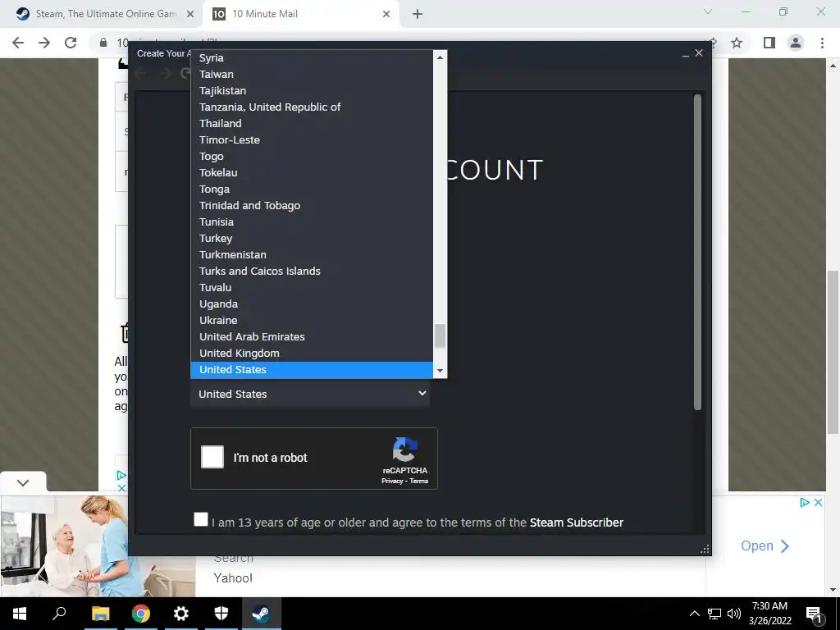
Task: Close the Steam browser tab
Action: point(190,14)
